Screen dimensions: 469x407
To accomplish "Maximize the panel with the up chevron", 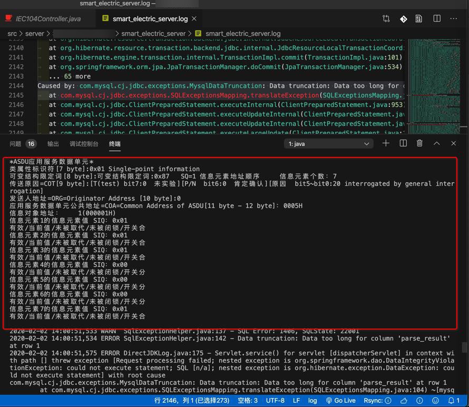I will click(437, 143).
